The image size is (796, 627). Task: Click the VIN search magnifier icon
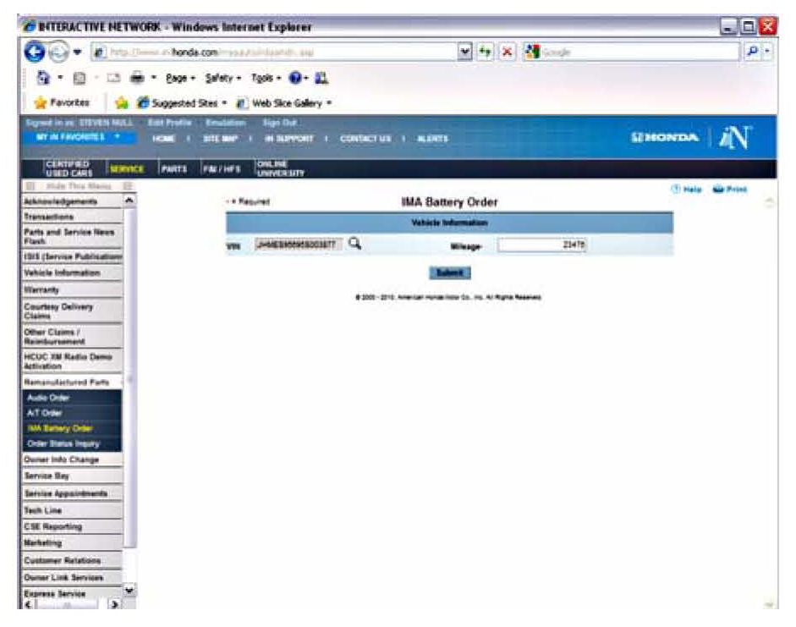(x=355, y=244)
